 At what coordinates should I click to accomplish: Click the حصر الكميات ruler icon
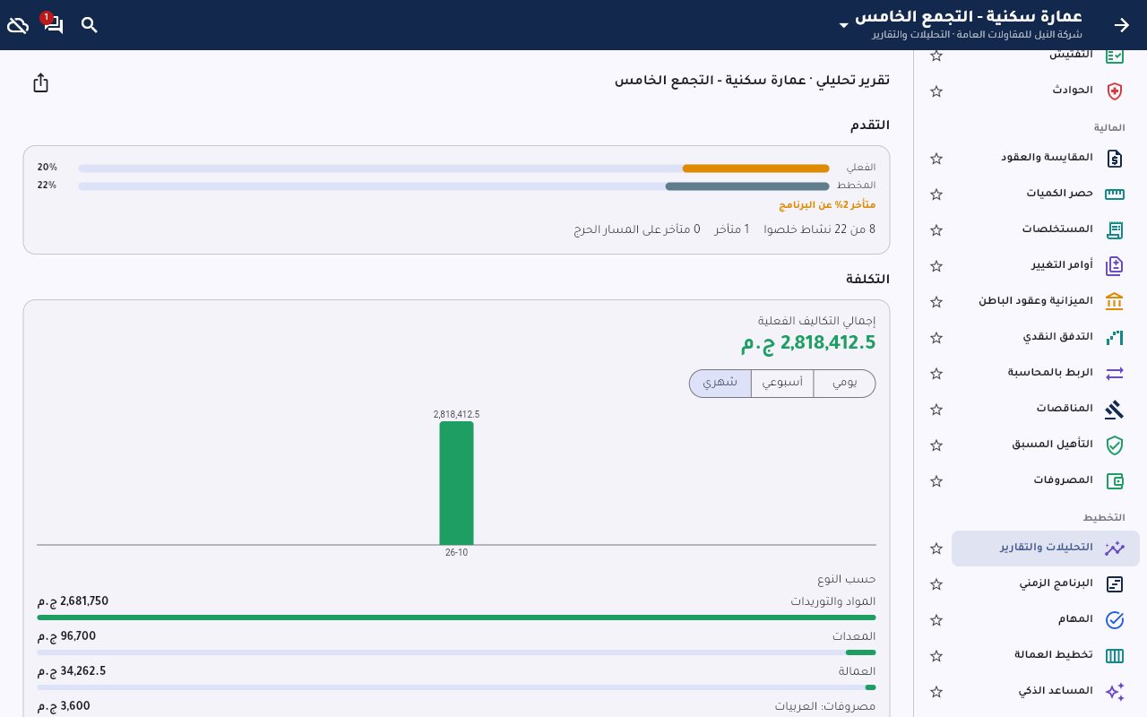pyautogui.click(x=1114, y=194)
